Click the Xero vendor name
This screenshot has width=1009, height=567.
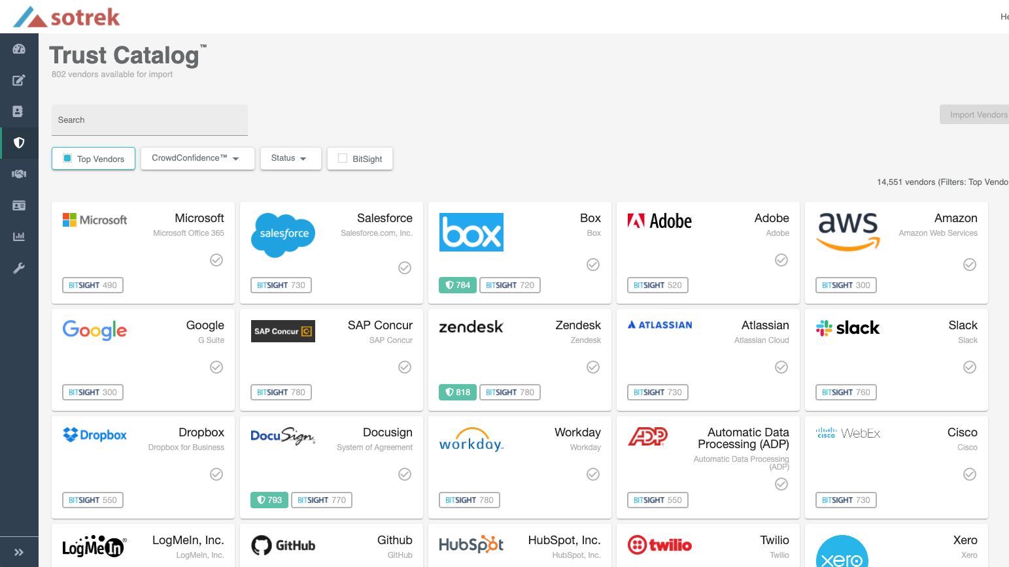click(x=965, y=540)
